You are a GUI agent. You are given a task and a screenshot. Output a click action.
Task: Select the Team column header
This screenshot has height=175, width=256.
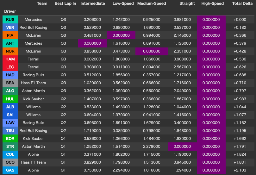tap(42, 3)
